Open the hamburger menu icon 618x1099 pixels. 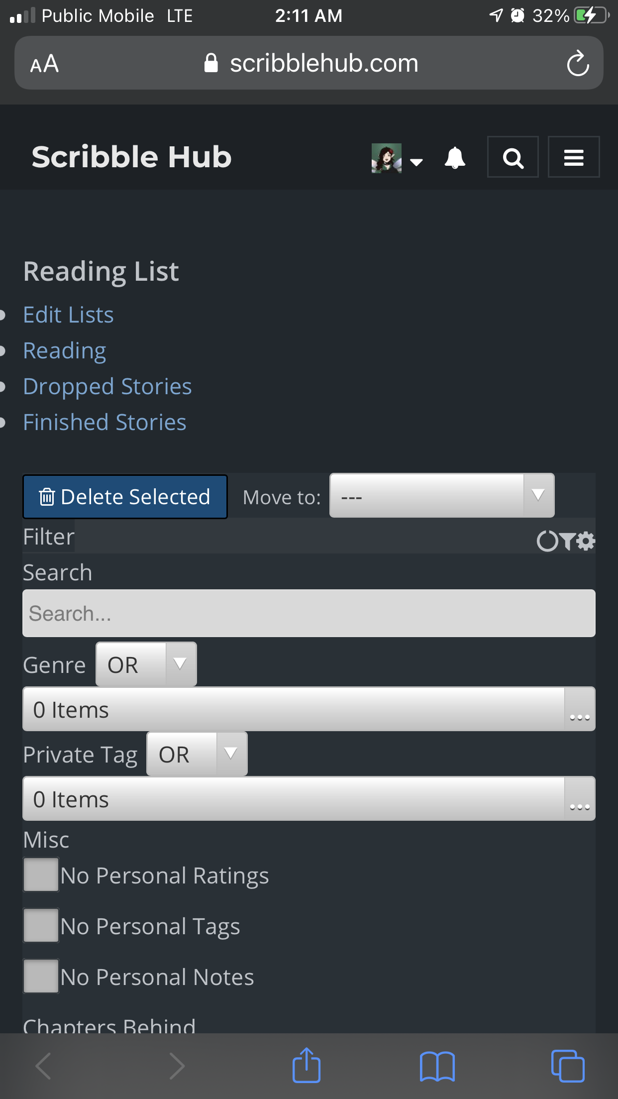(x=573, y=157)
